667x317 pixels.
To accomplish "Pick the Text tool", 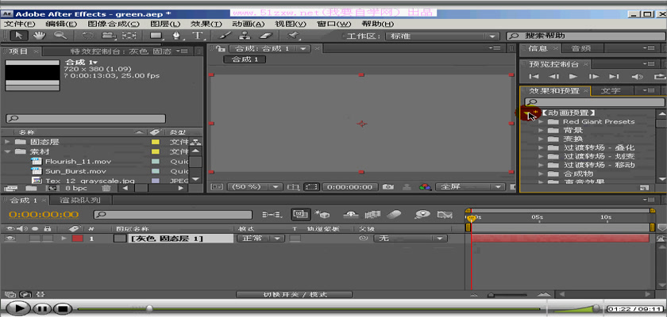I will point(196,36).
